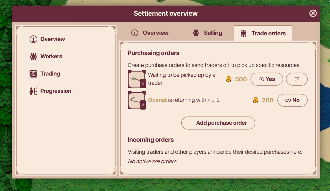Viewport: 330px width, 191px height.
Task: Click the trader name Quanst
Action: [157, 100]
